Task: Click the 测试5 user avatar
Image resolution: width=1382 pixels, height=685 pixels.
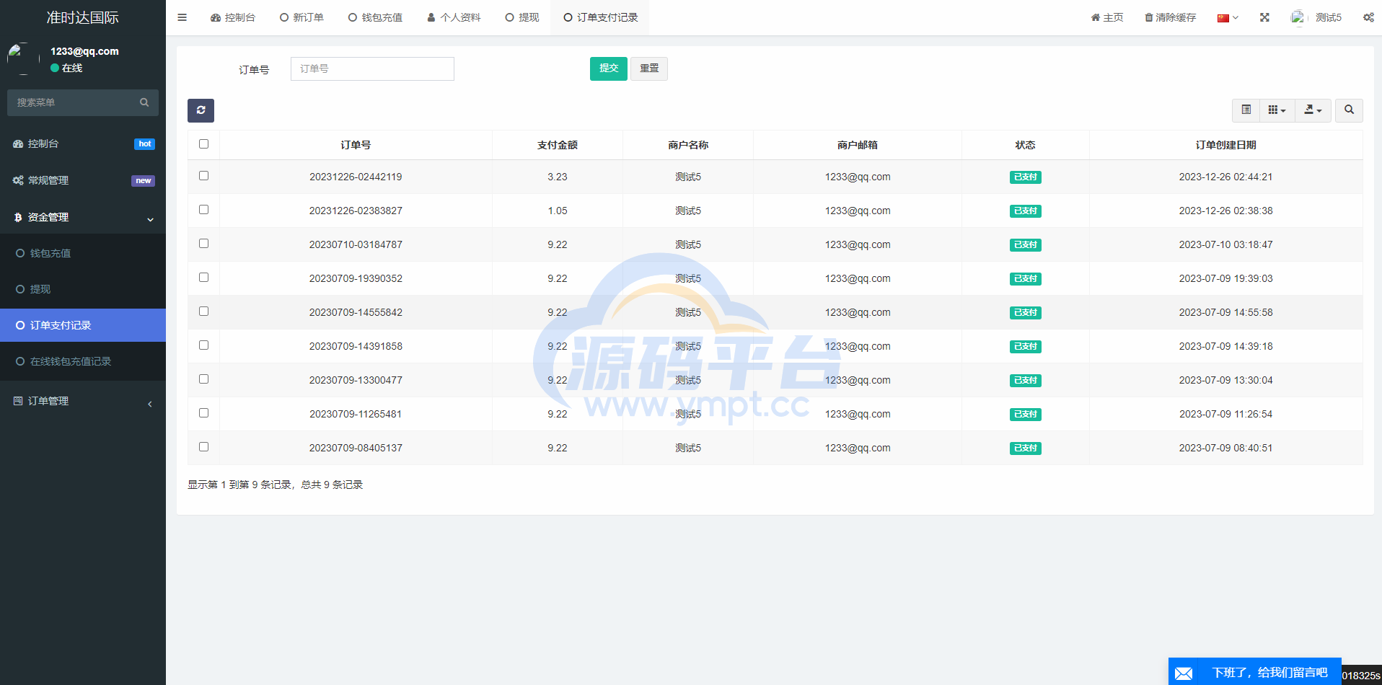Action: [x=1298, y=17]
